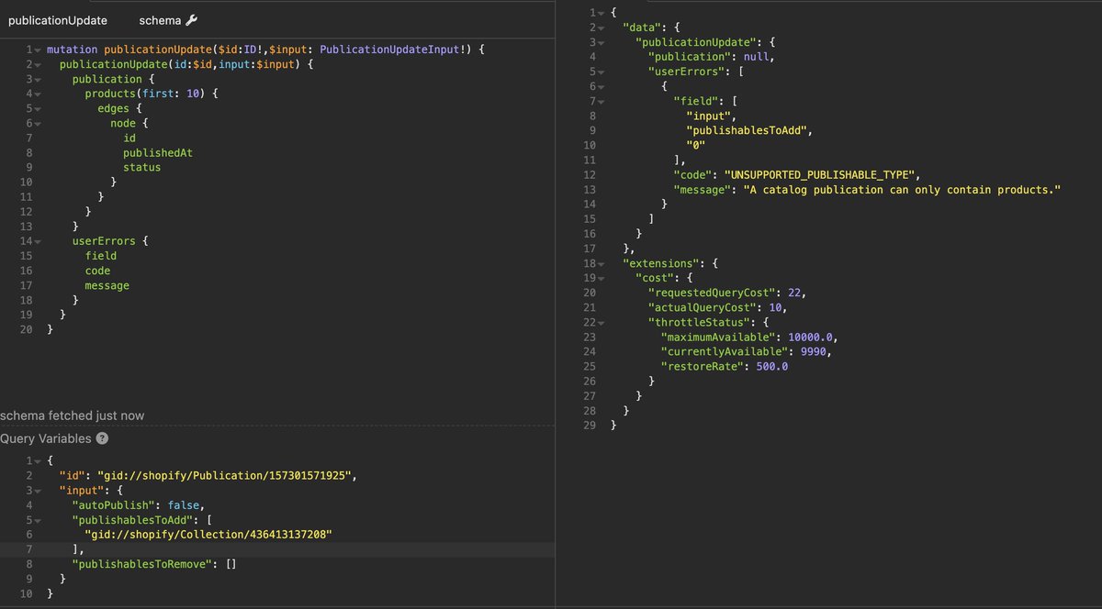Image resolution: width=1102 pixels, height=609 pixels.
Task: Click UNSUPPORTED_PUBLISHABLE_TYPE in the response
Action: pos(822,174)
